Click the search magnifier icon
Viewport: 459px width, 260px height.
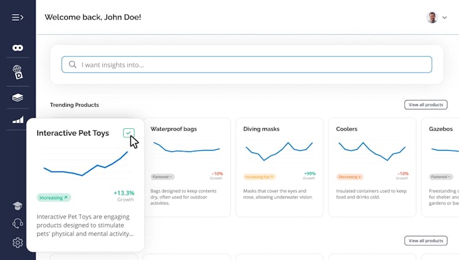point(73,65)
